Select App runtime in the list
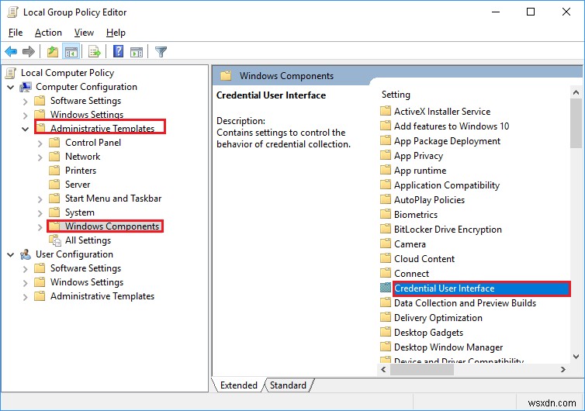The image size is (585, 411). coord(420,171)
